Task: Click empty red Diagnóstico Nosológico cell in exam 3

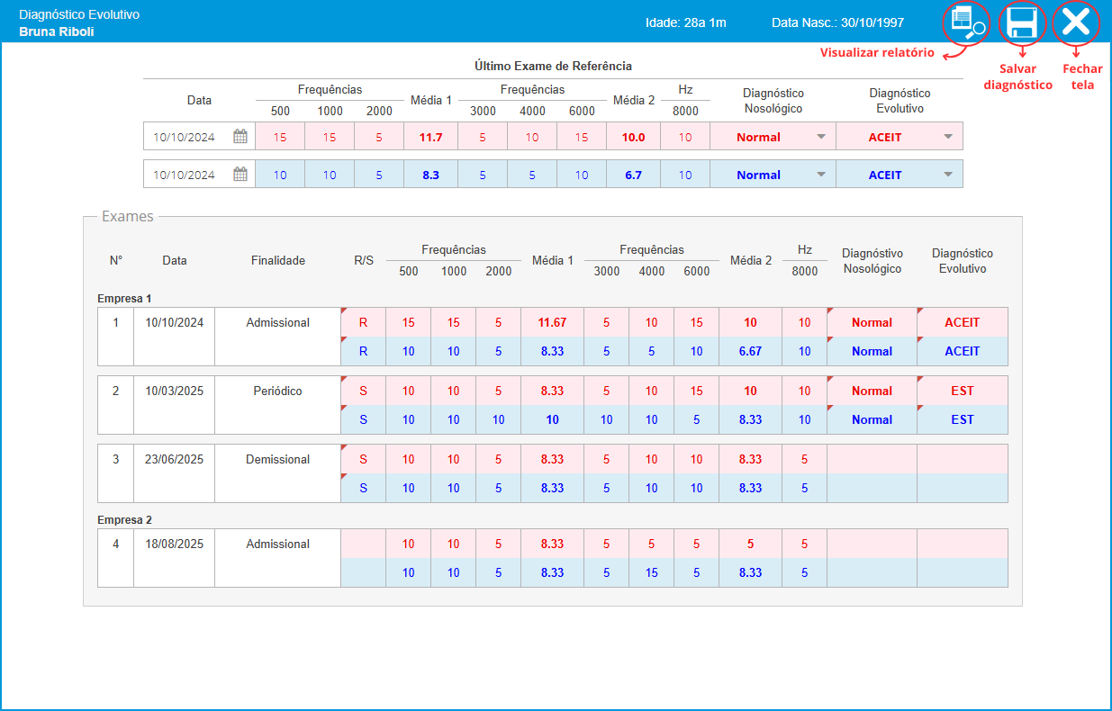Action: (x=872, y=459)
